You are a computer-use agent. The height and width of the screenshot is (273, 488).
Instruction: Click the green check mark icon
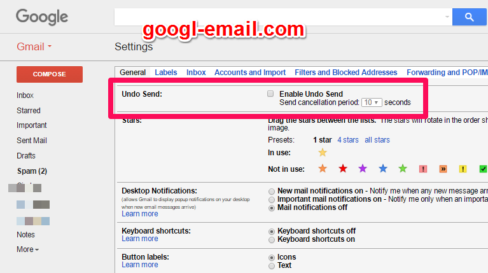483,169
